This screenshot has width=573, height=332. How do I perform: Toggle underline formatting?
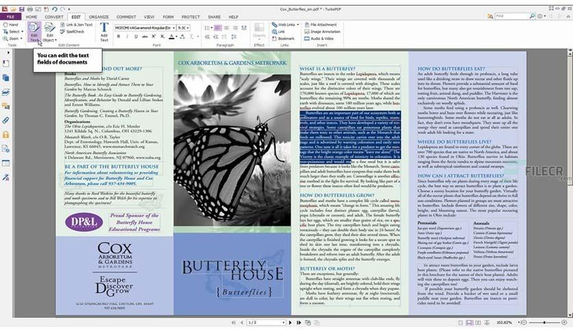pyautogui.click(x=136, y=36)
